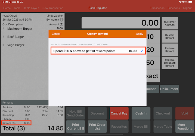Tap the Redeem Reward button
This screenshot has width=195, height=136.
[x=170, y=50]
